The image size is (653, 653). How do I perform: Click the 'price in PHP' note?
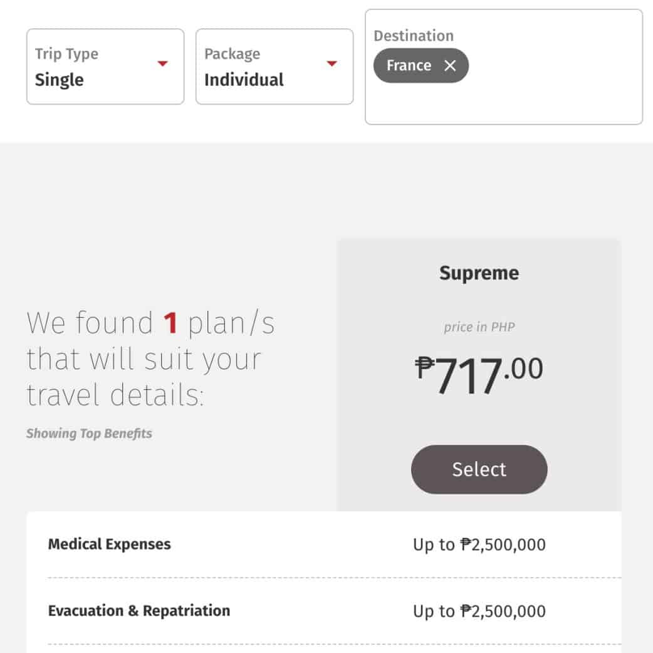pyautogui.click(x=479, y=327)
